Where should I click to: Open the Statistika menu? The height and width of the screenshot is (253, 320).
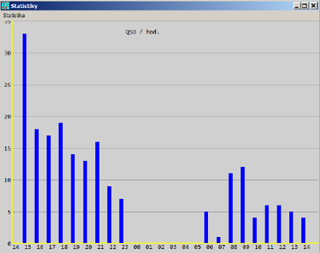click(x=14, y=15)
